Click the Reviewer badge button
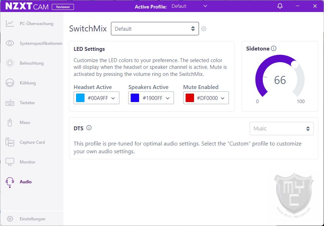Viewport: 324px width, 226px height. [63, 7]
